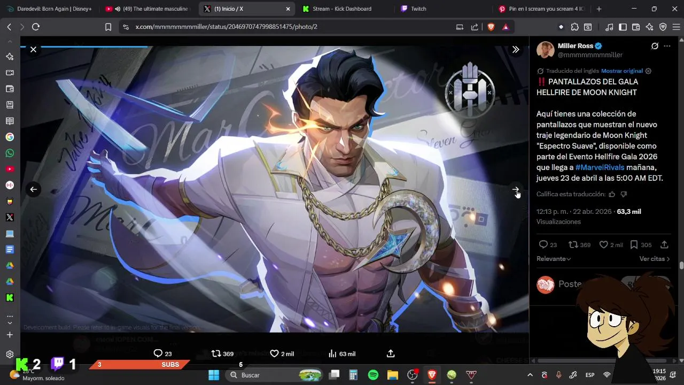
Task: Open Spotify from the taskbar
Action: pos(373,375)
